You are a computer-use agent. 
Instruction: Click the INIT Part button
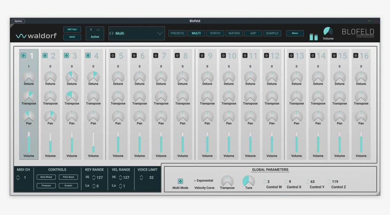tap(72, 30)
